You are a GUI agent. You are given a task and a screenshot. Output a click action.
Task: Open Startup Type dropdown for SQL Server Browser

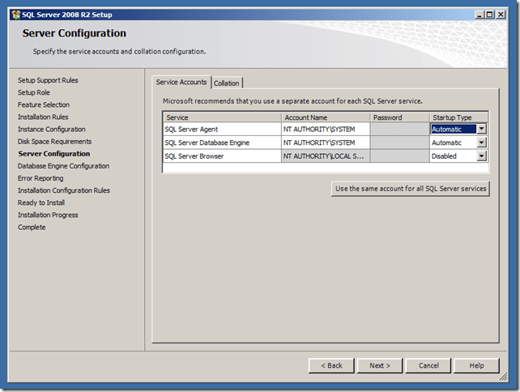[x=481, y=156]
